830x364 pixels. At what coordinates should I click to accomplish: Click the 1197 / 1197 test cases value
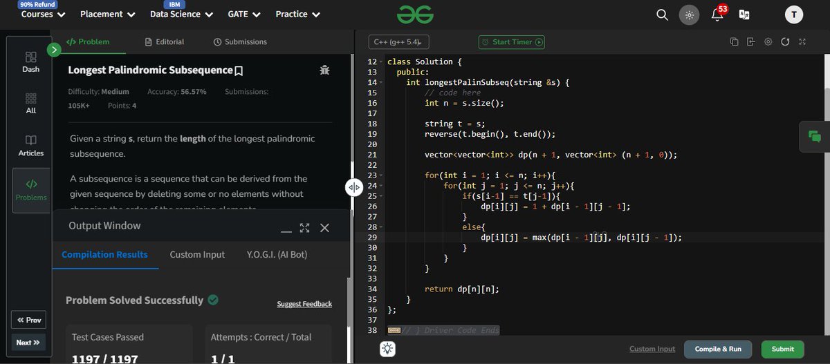tap(105, 358)
